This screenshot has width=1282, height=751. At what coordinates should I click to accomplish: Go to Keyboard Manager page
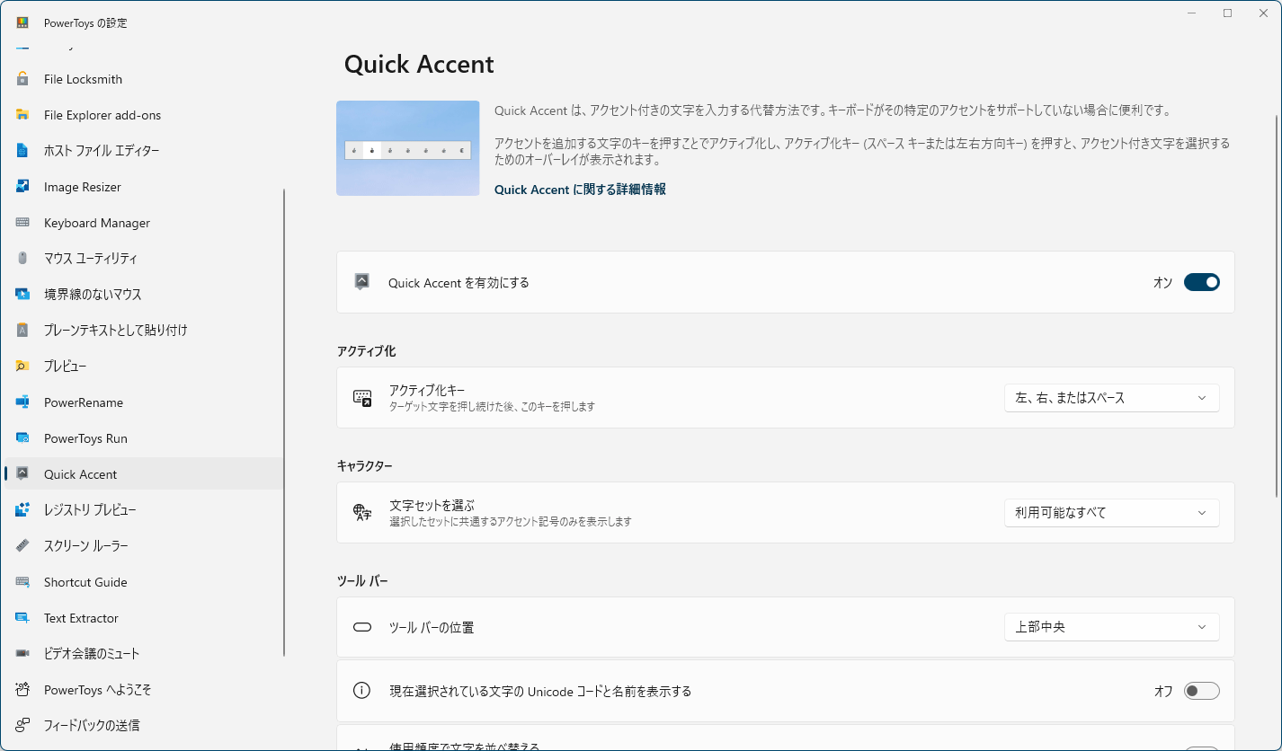click(x=144, y=223)
